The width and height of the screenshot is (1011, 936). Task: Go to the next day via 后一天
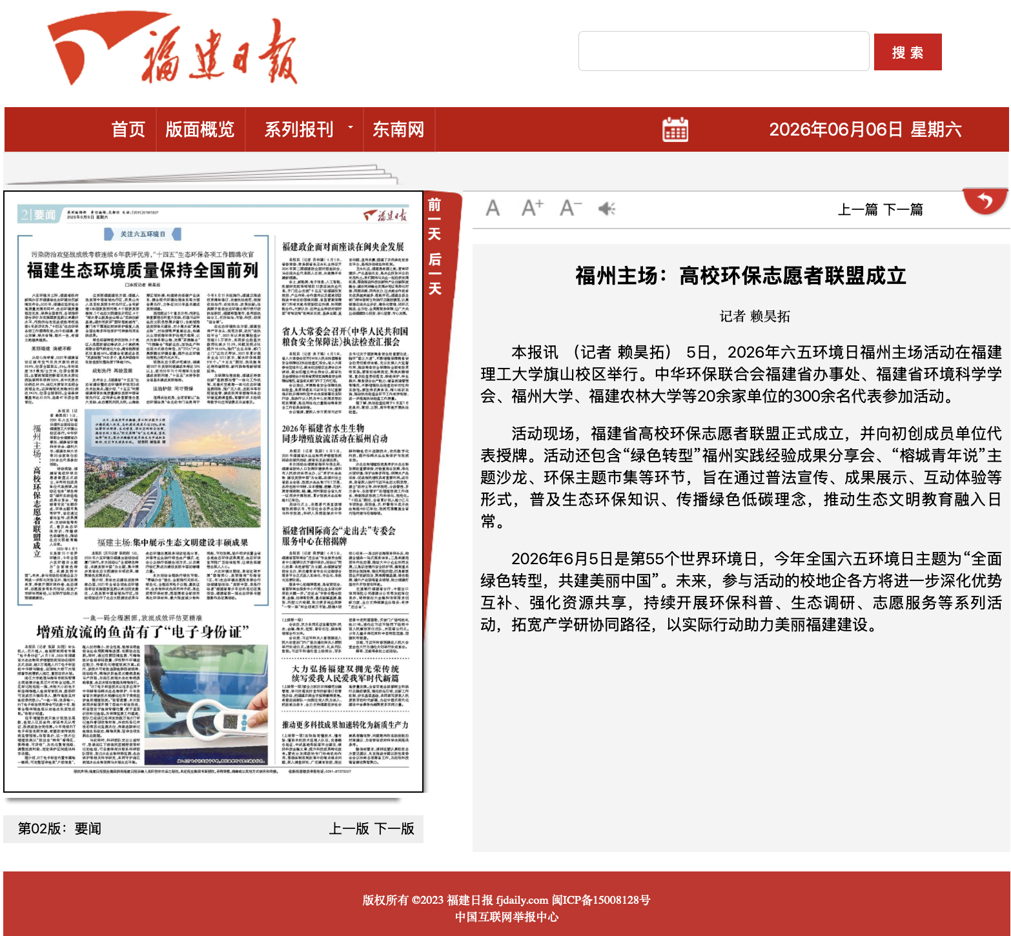tap(434, 274)
